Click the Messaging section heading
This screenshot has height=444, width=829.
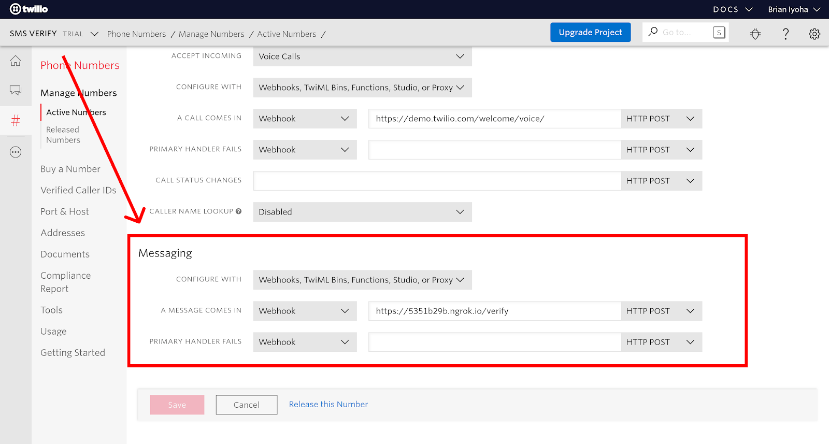(x=165, y=253)
